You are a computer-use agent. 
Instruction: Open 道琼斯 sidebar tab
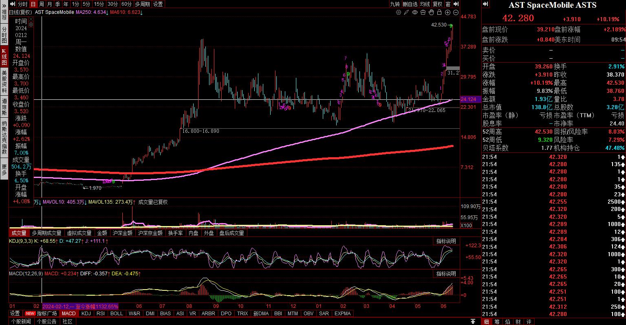(x=4, y=107)
